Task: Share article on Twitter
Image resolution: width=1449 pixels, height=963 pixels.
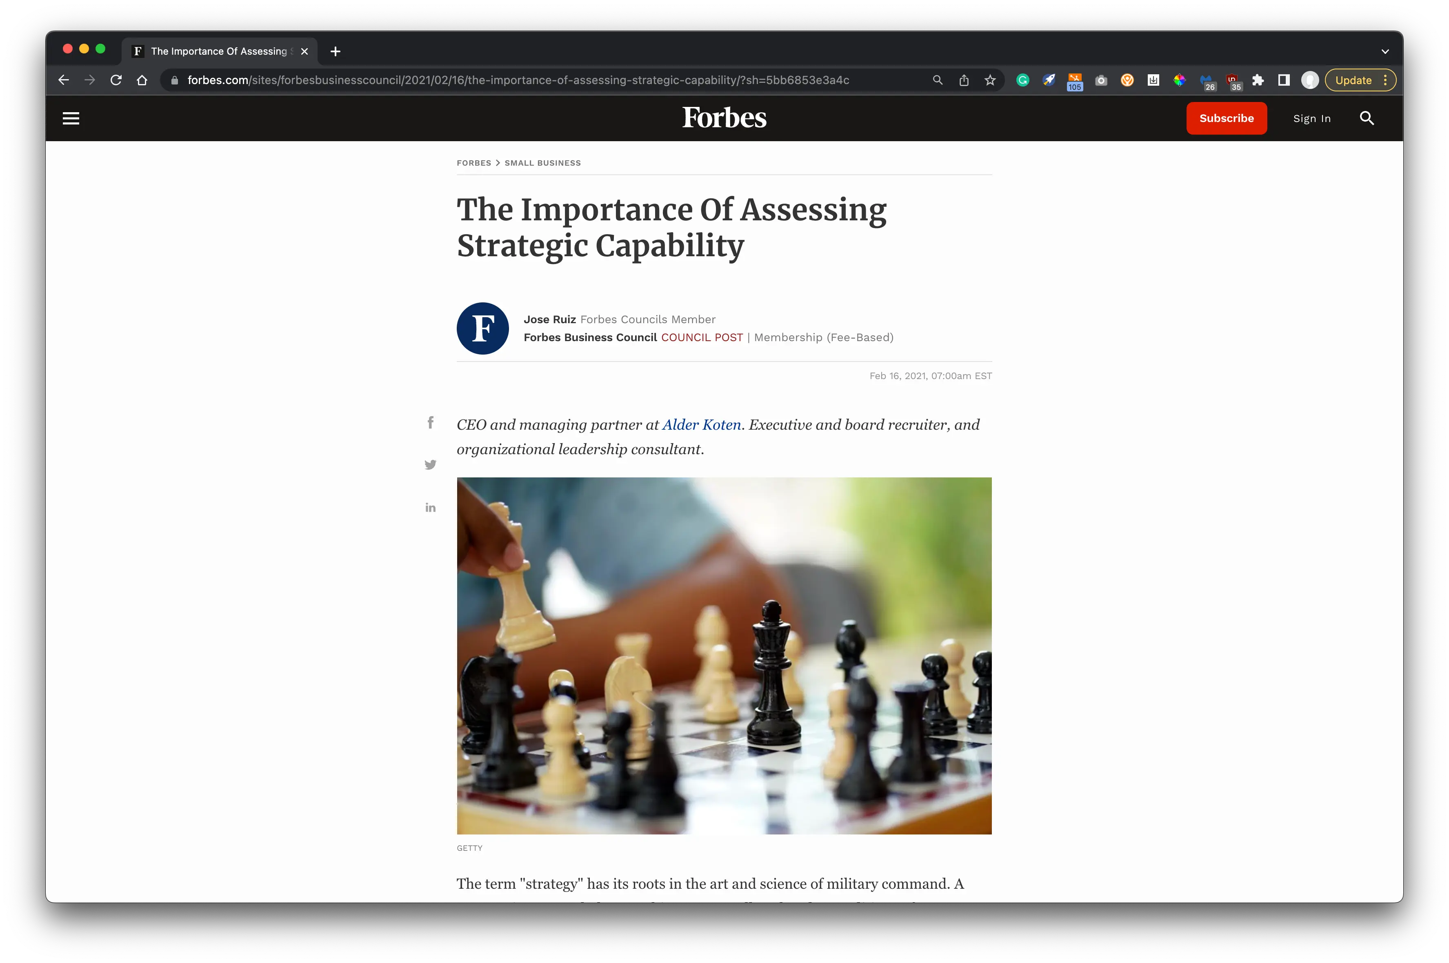Action: 431,465
